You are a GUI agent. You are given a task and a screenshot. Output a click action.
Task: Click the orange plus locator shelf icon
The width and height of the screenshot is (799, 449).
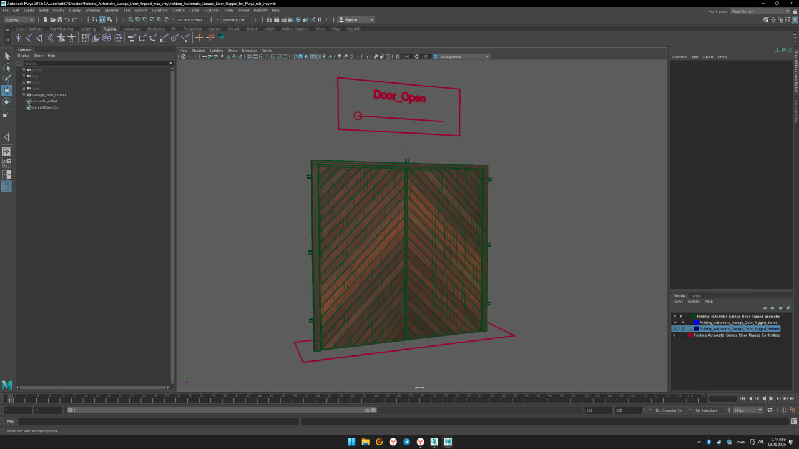(200, 38)
